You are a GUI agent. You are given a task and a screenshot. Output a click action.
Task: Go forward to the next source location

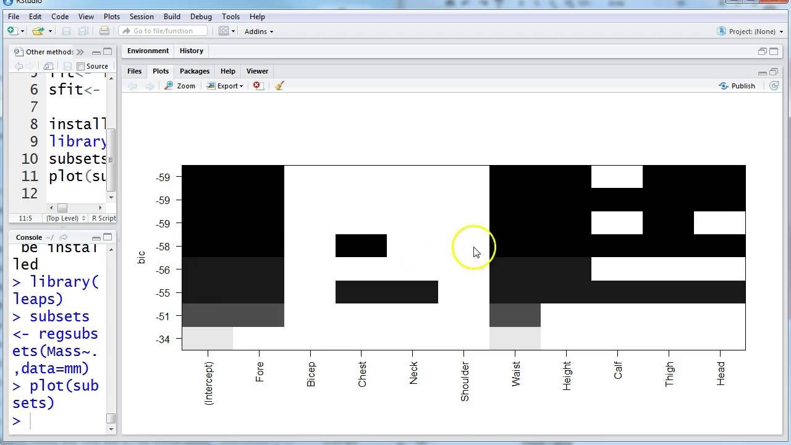31,66
